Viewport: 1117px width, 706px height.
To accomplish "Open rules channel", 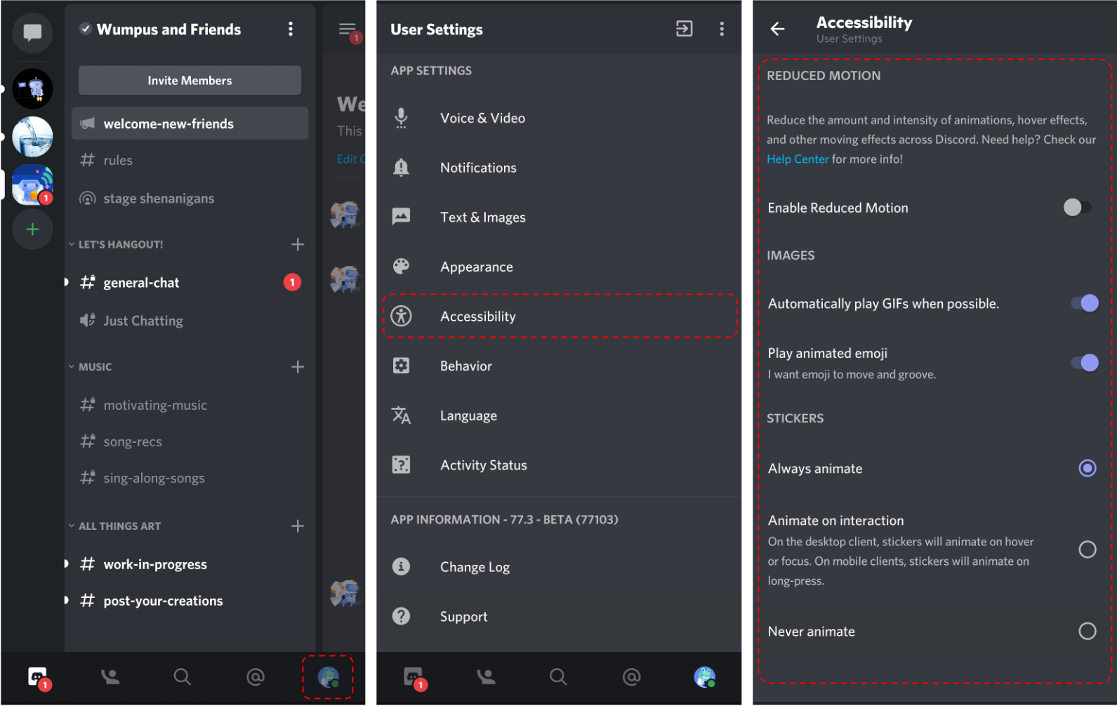I will (190, 161).
